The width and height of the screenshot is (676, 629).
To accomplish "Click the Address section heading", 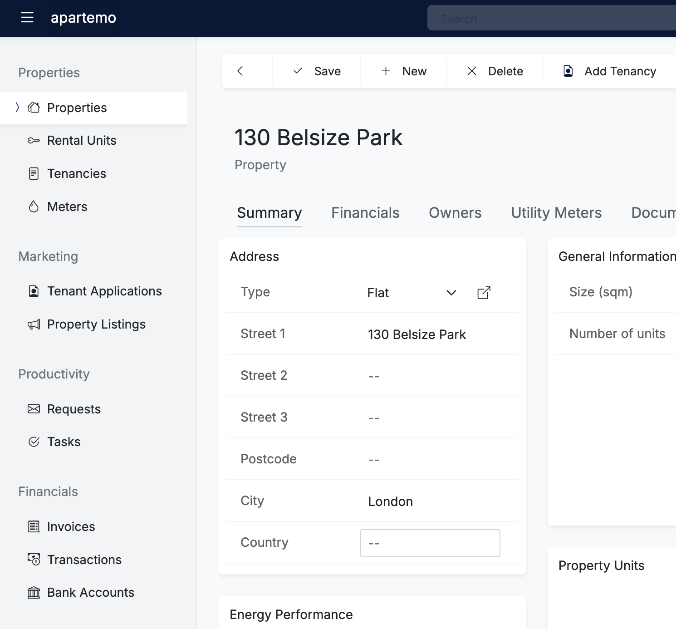I will [254, 256].
